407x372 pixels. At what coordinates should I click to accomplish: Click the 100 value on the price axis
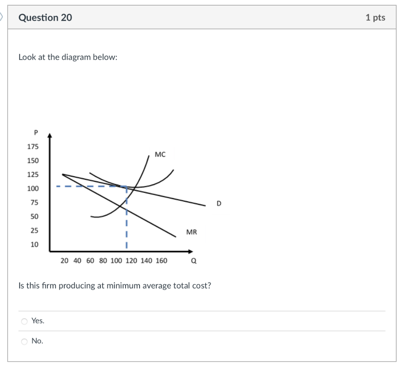pos(33,189)
